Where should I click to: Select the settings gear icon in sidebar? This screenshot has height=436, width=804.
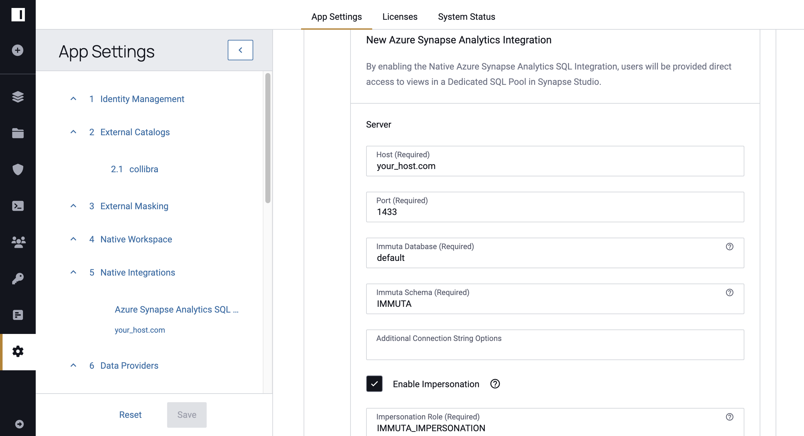click(x=18, y=352)
